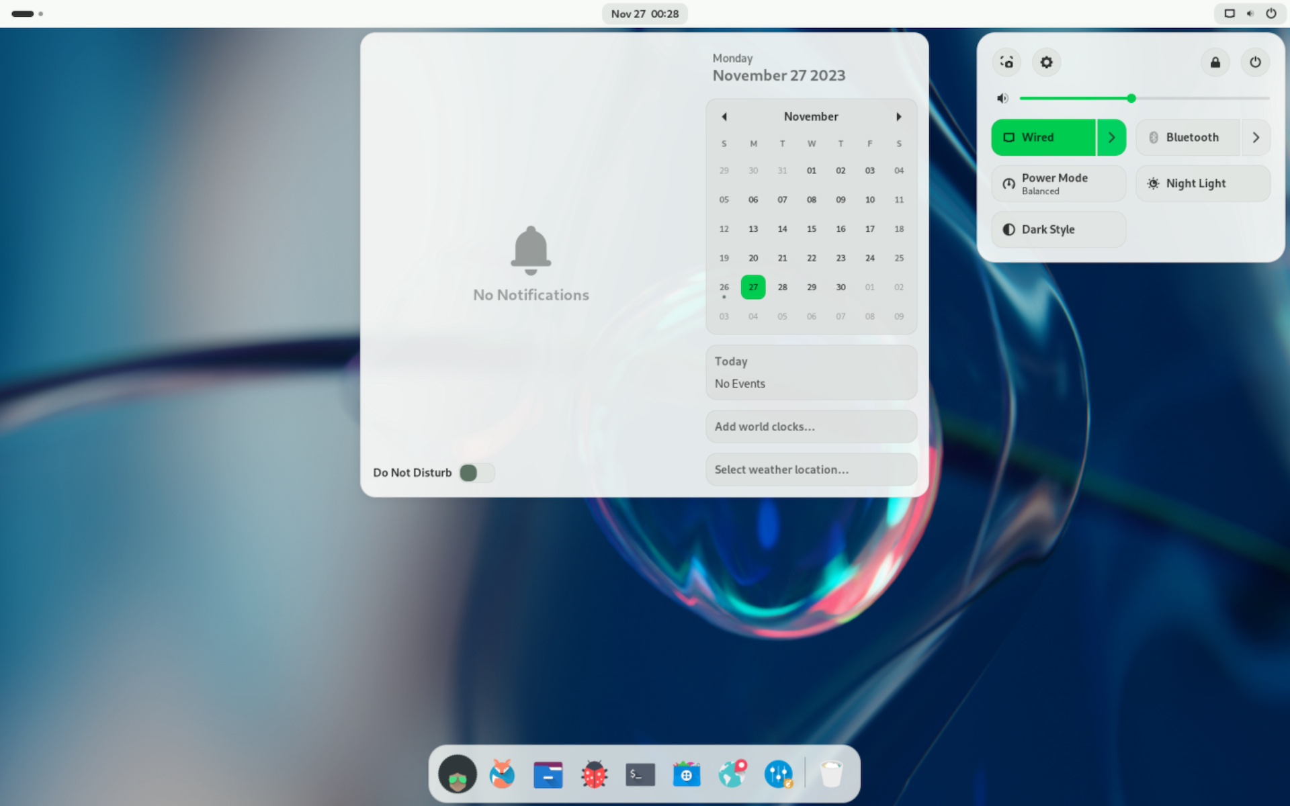Open the globe maps app in dock
This screenshot has height=806, width=1290.
coord(732,774)
